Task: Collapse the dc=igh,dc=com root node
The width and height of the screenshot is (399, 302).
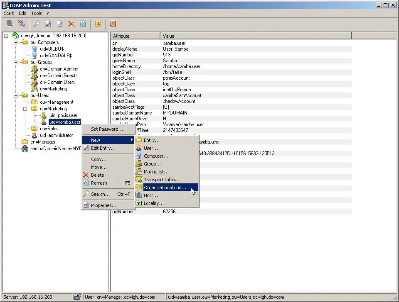Action: [x=6, y=36]
